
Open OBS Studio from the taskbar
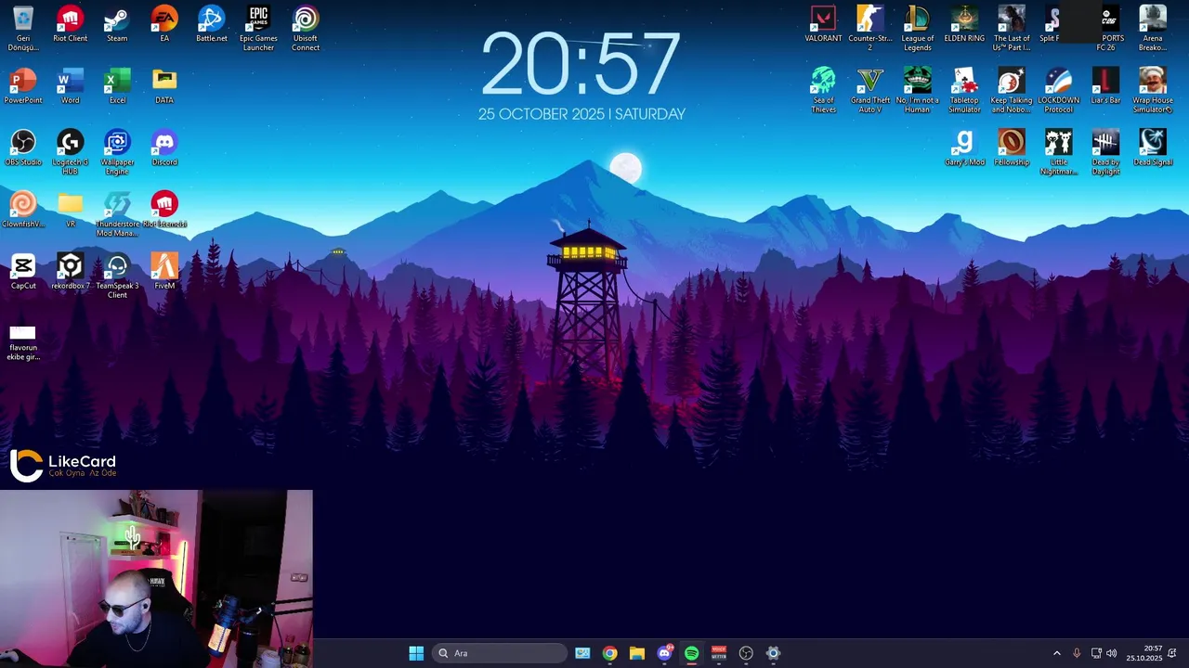[746, 653]
